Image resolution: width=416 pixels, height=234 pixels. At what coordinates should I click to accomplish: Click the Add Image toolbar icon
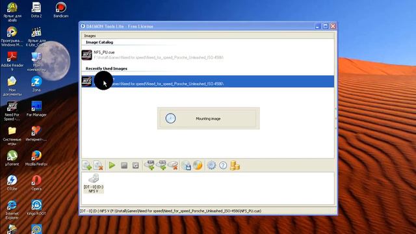pyautogui.click(x=86, y=165)
